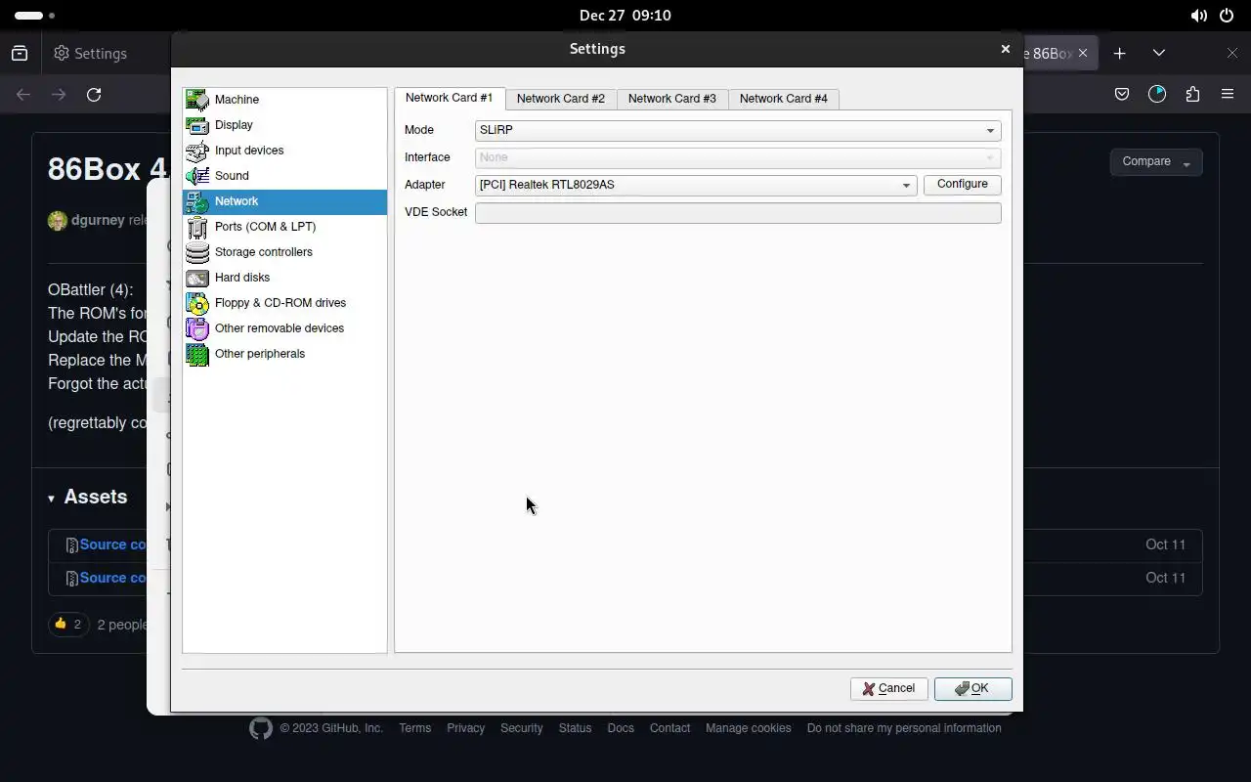Click the Configure adapter button
Image resolution: width=1251 pixels, height=782 pixels.
(963, 185)
